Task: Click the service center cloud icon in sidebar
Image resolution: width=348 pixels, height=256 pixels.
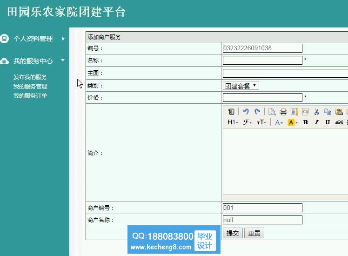Action: point(5,61)
